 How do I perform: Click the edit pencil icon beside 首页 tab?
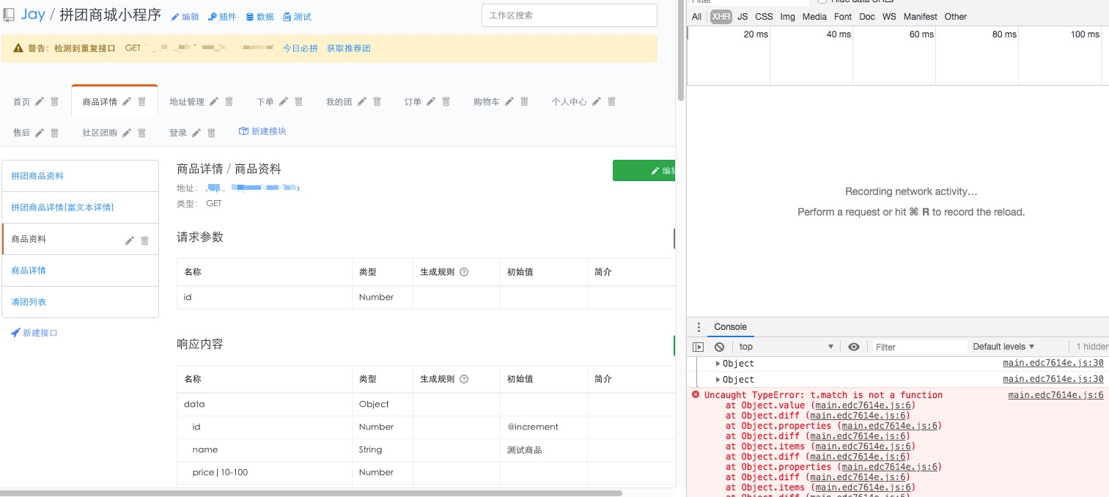[x=40, y=102]
